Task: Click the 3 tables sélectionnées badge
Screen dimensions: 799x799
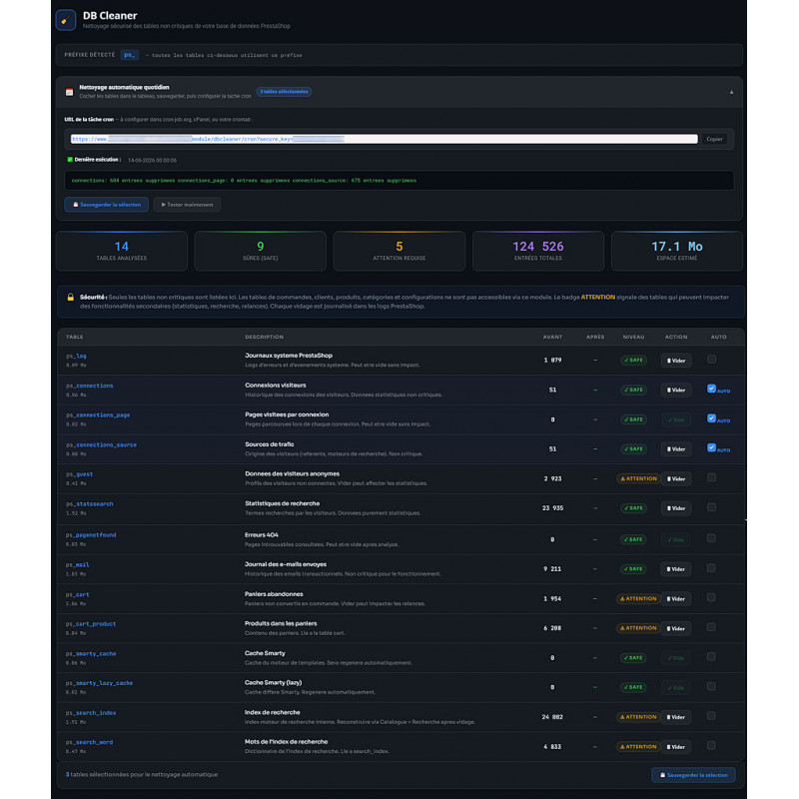Action: [284, 92]
